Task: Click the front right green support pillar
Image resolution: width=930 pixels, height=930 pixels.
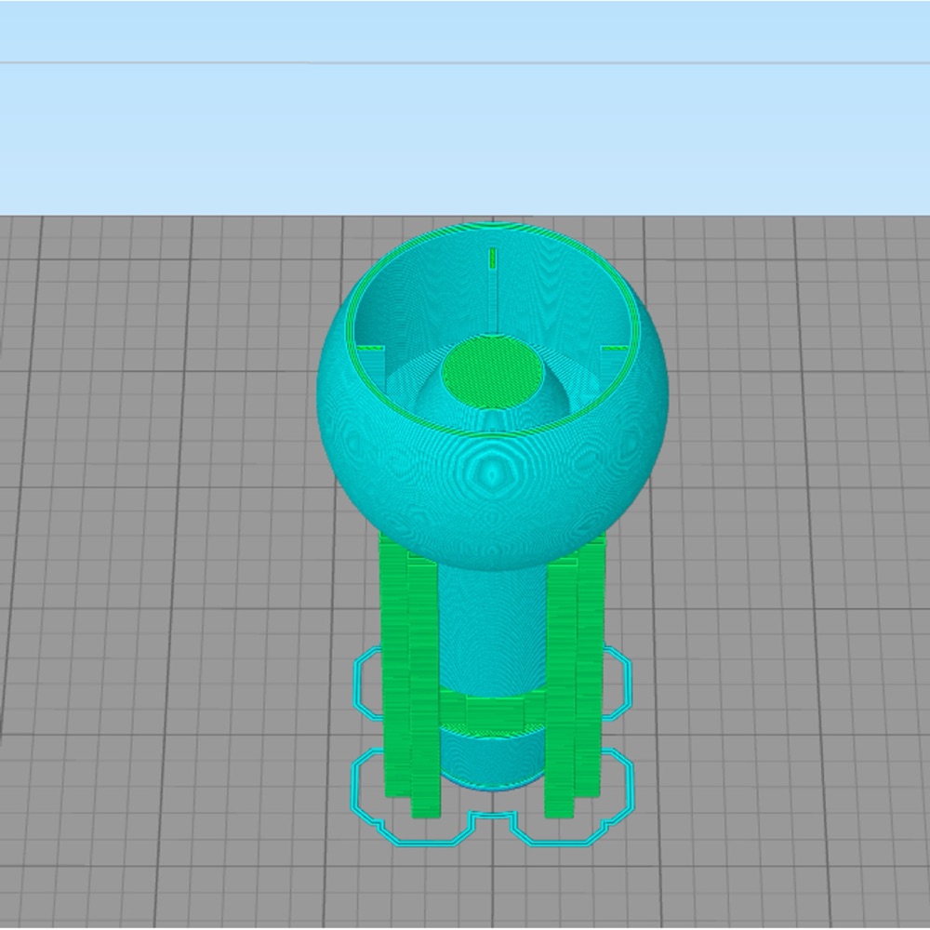Action: pyautogui.click(x=561, y=685)
